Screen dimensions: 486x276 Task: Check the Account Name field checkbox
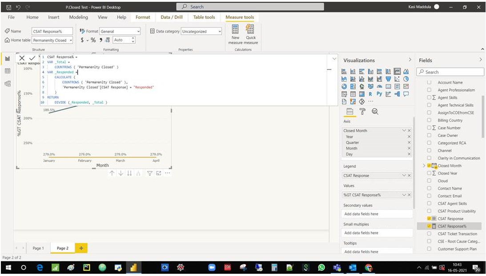pyautogui.click(x=429, y=82)
